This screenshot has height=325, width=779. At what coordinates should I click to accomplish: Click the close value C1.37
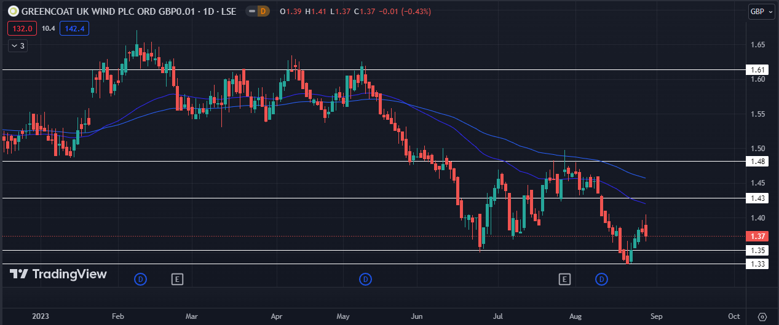pos(365,12)
